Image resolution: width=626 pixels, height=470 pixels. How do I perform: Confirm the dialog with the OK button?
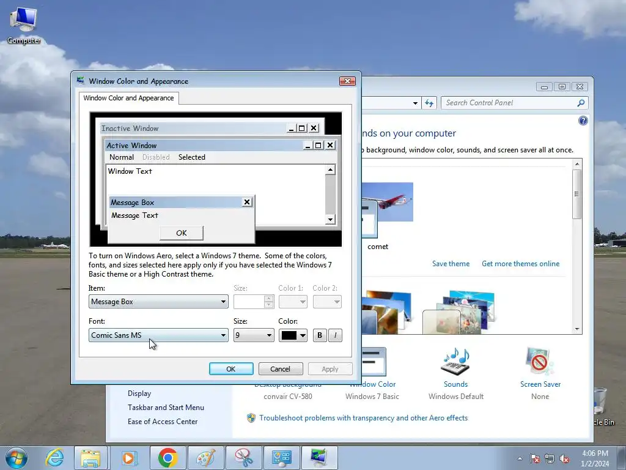tap(231, 369)
